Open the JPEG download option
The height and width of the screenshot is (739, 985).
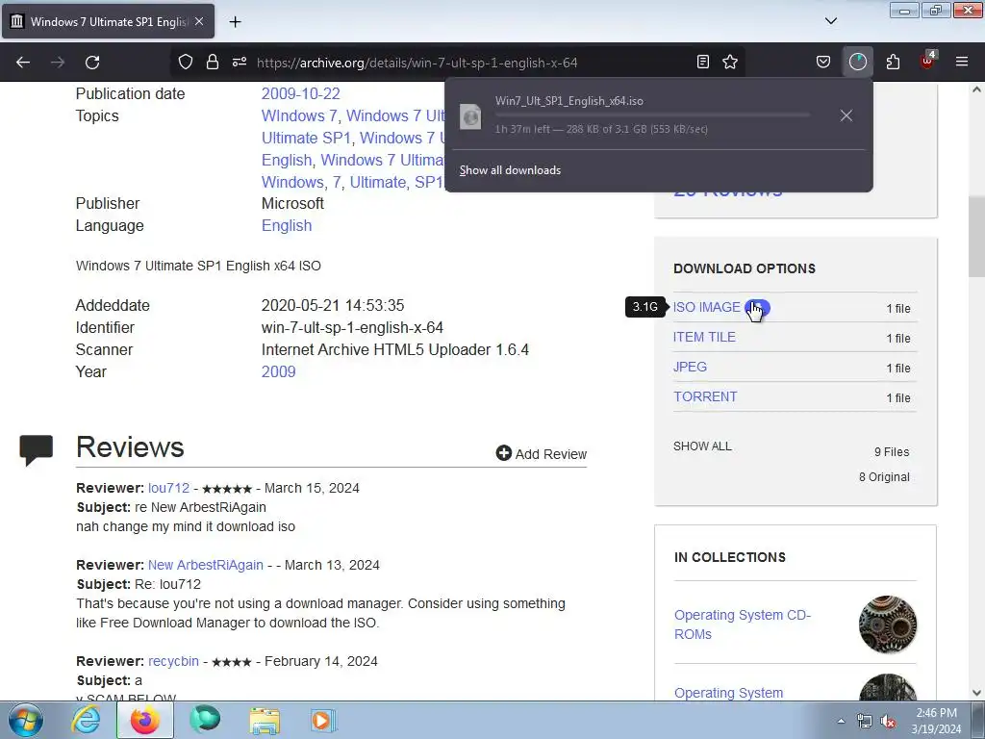690,367
